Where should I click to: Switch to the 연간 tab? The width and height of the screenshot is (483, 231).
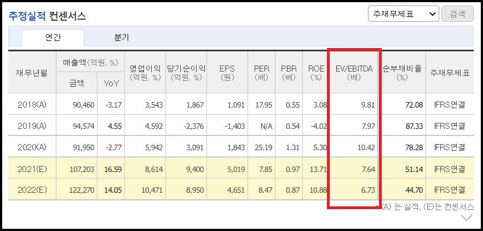tap(53, 38)
